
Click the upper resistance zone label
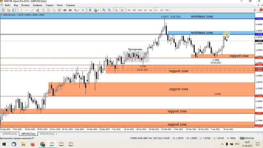point(202,16)
